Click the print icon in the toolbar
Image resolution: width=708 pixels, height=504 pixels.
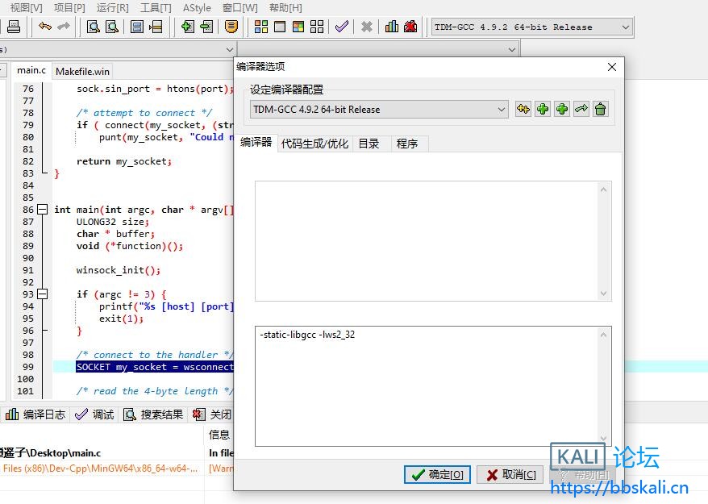[x=13, y=27]
